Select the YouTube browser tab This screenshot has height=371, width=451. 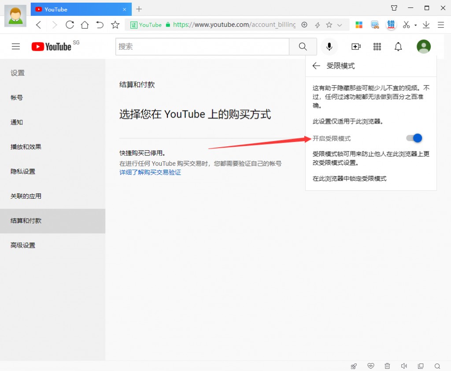pyautogui.click(x=81, y=9)
